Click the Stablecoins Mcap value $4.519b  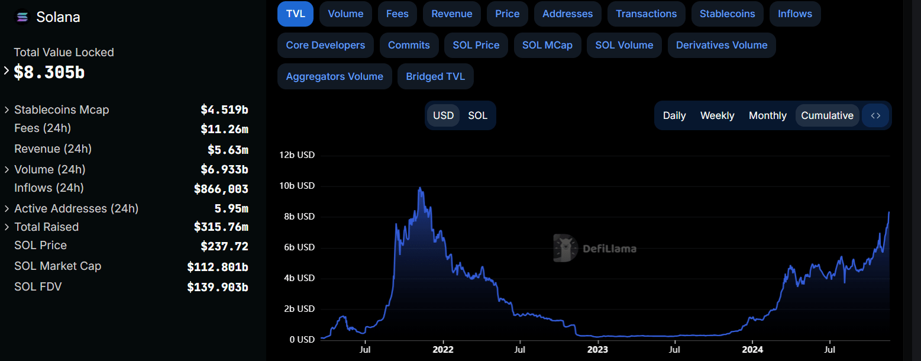pos(224,109)
